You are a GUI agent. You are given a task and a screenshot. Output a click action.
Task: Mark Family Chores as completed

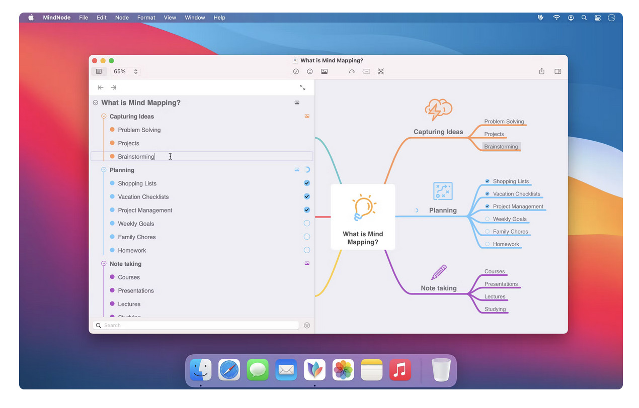[x=307, y=237]
